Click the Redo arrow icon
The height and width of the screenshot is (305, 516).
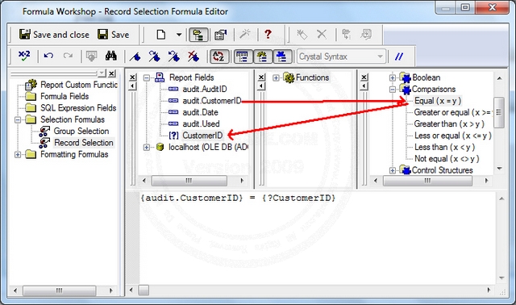68,56
